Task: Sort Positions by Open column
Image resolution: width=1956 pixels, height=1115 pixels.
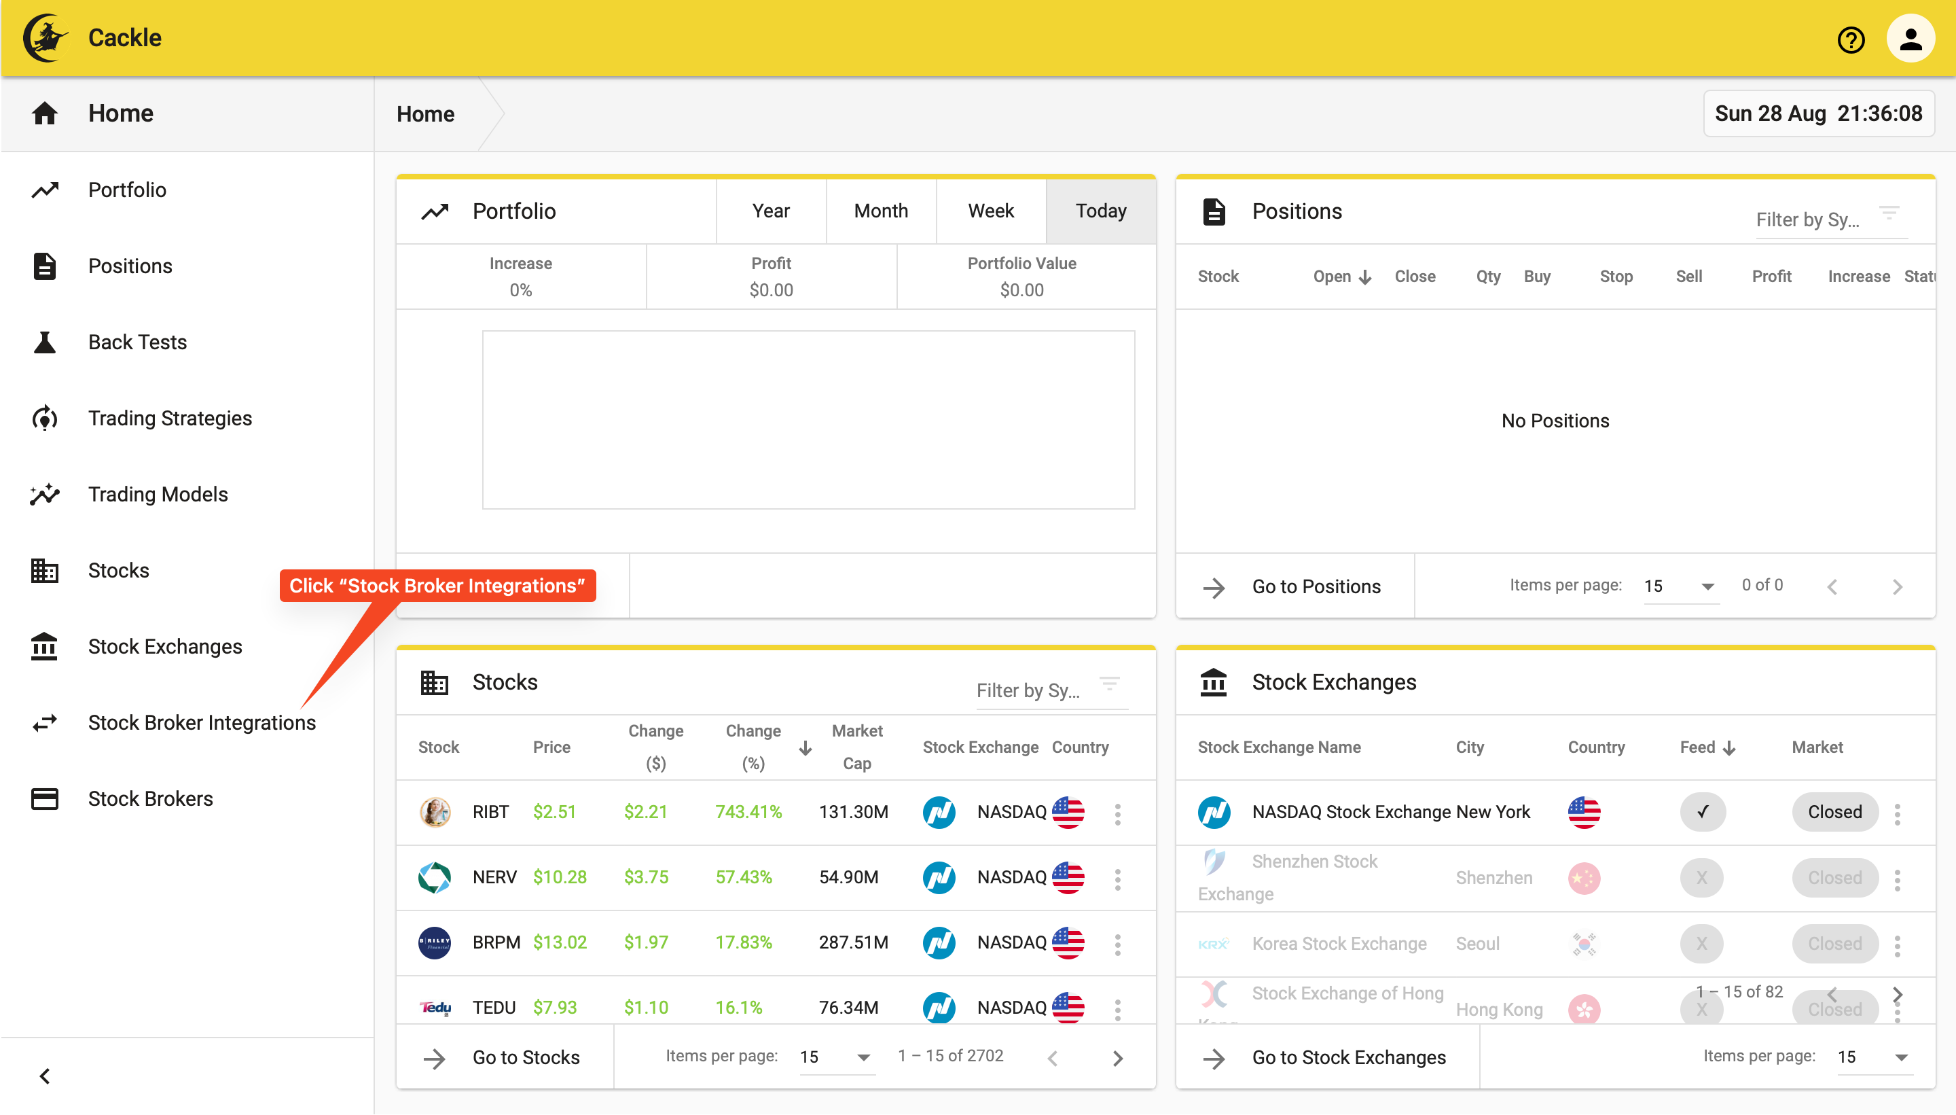Action: (1341, 277)
